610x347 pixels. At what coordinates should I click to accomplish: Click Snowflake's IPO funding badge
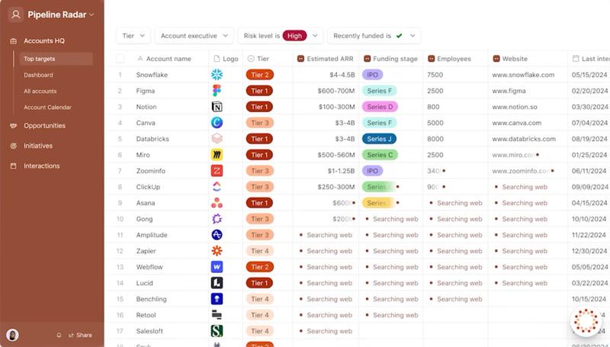[x=372, y=75]
